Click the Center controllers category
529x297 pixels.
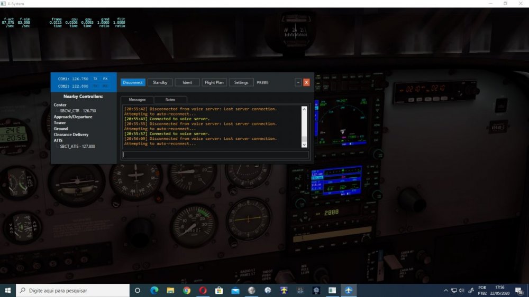(60, 105)
